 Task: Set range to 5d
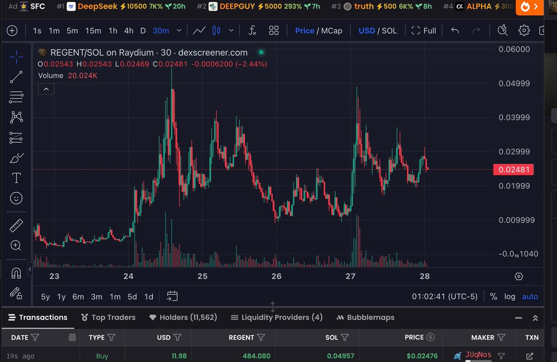point(132,296)
